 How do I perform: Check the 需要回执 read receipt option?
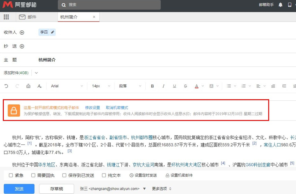click(x=33, y=176)
